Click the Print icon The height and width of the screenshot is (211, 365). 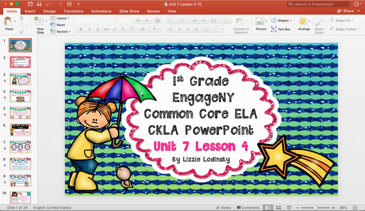point(69,4)
